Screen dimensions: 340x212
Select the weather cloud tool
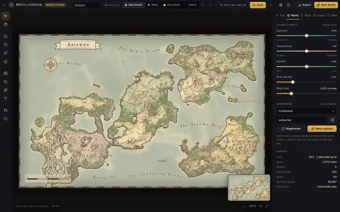5,119
